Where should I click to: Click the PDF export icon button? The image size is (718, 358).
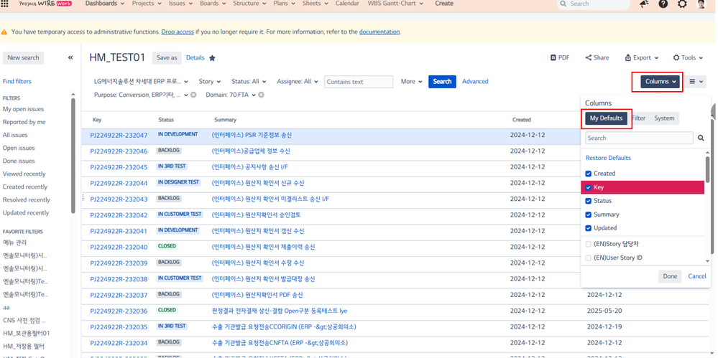pos(560,57)
